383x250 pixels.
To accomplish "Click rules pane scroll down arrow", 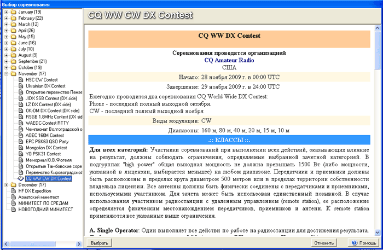I will pyautogui.click(x=377, y=232).
